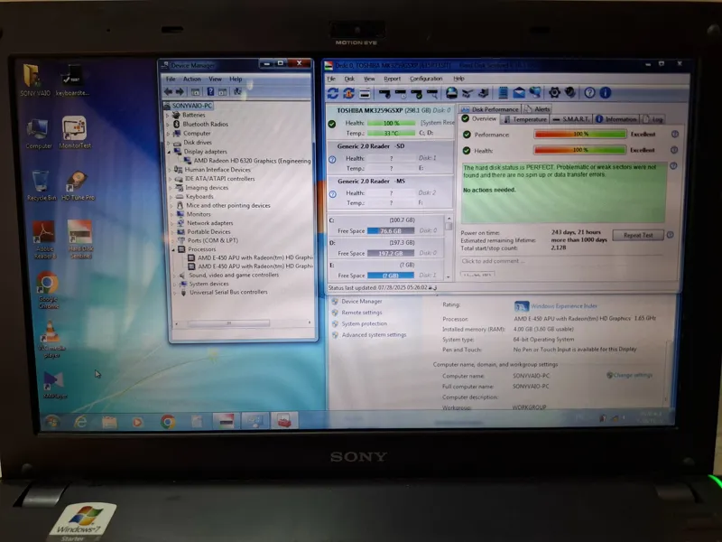Screen dimensions: 722x542
Task: Expand Universal Serial Bus controllers node
Action: (x=175, y=292)
